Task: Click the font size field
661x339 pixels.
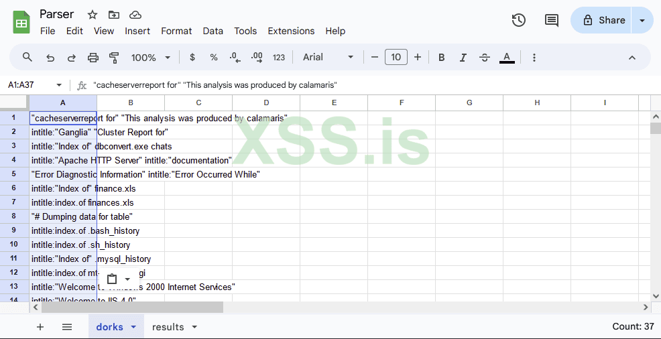Action: pos(396,57)
